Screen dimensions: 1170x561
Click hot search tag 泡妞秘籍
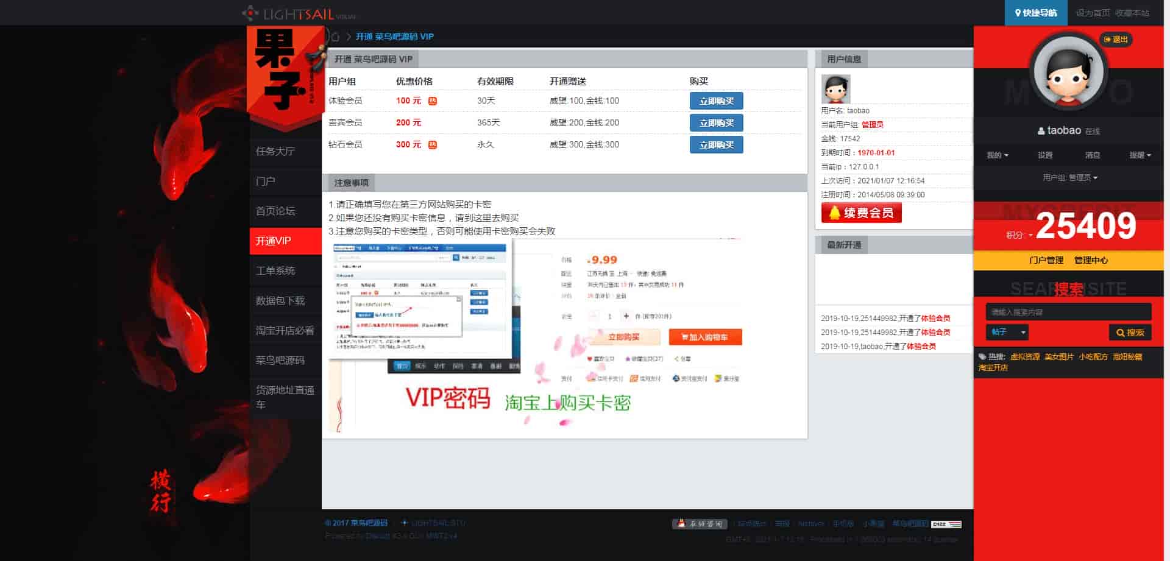1127,357
